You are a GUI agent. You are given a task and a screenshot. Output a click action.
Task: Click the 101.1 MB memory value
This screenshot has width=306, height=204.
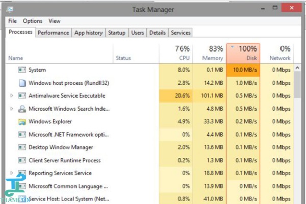pos(212,96)
